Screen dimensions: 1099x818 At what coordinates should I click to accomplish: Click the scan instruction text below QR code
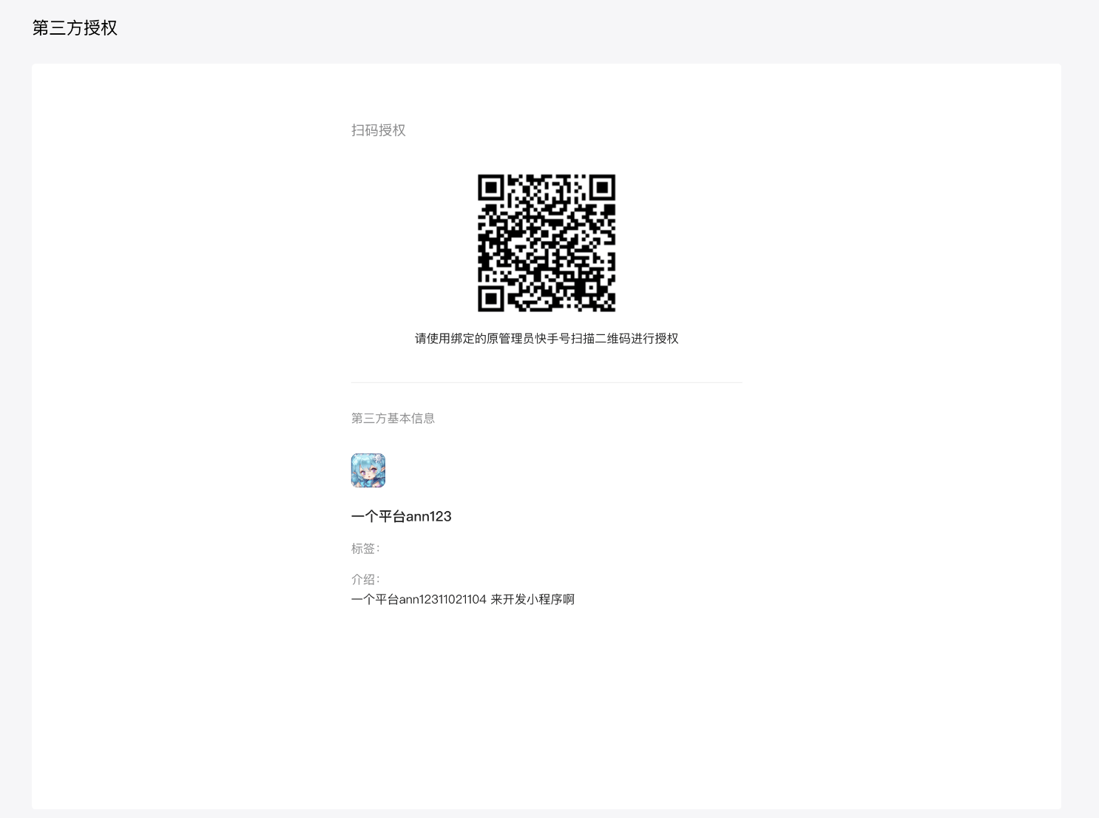point(547,339)
